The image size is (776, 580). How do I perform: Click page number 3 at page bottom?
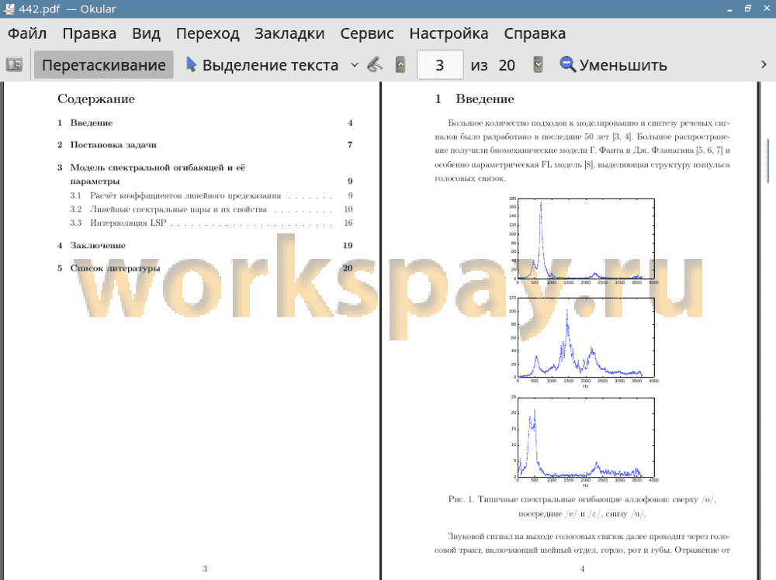pos(205,568)
